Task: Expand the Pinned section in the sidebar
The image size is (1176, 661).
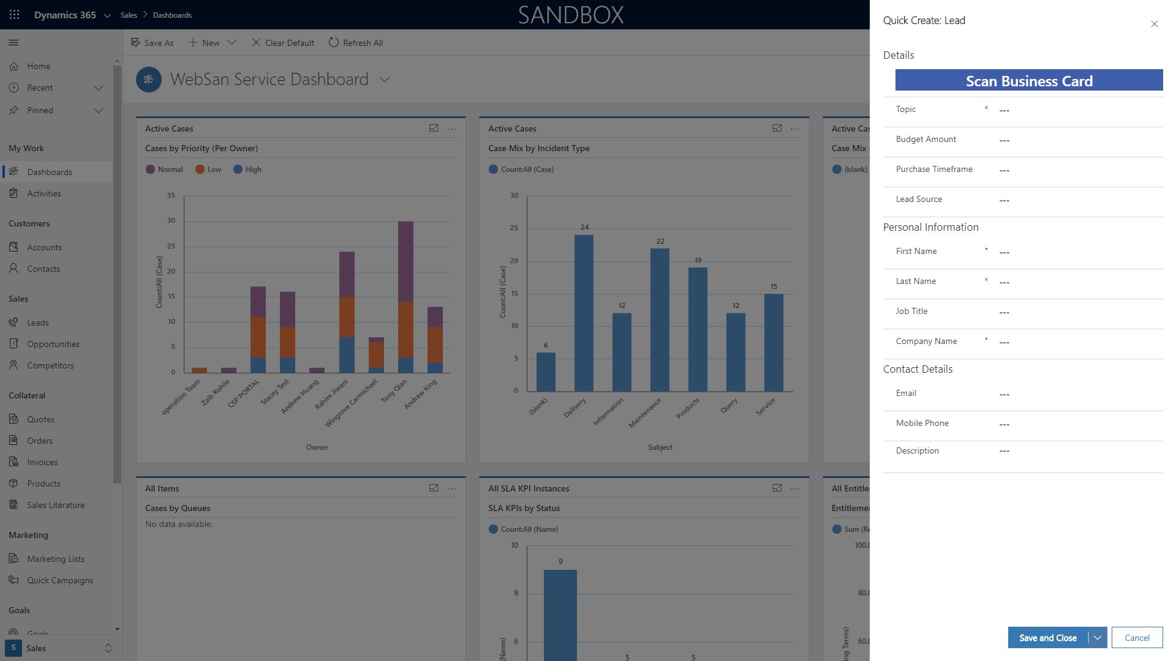Action: (99, 111)
